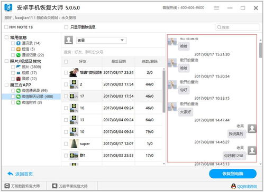Select the 微信聊天记录 (488) tree item
Viewport: 264px width, 192px height.
click(38, 97)
